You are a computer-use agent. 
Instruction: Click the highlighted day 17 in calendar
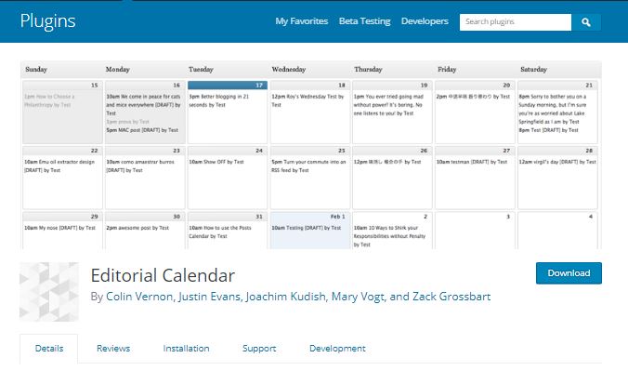(228, 86)
